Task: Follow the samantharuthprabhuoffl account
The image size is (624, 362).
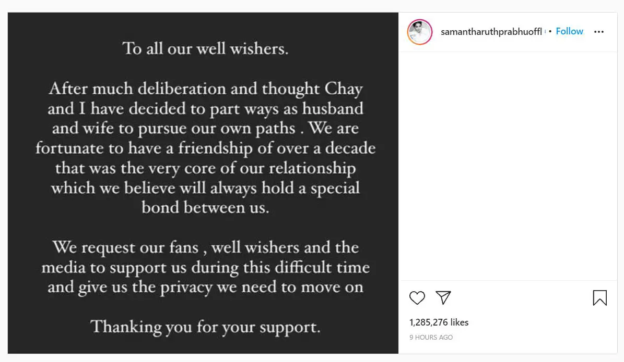Action: (569, 31)
